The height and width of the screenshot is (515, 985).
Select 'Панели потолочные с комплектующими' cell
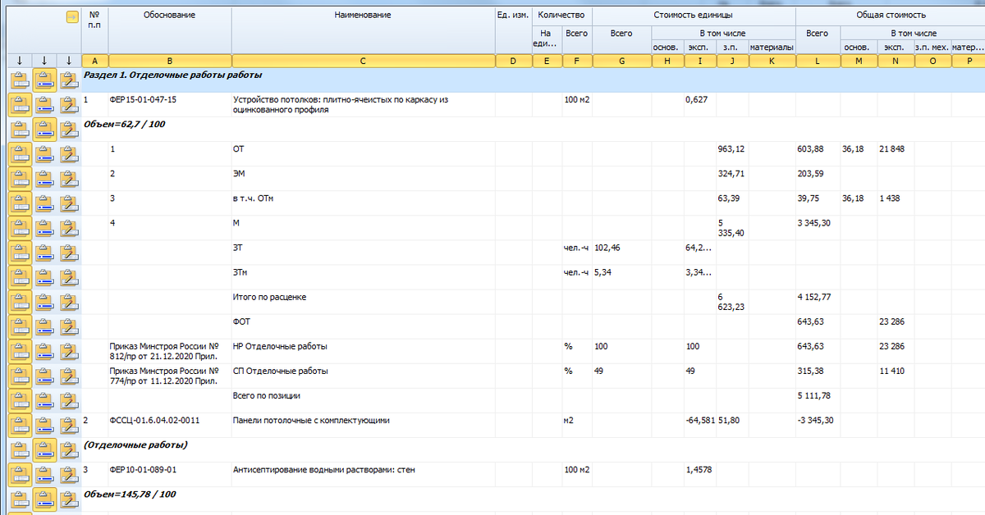pos(364,425)
